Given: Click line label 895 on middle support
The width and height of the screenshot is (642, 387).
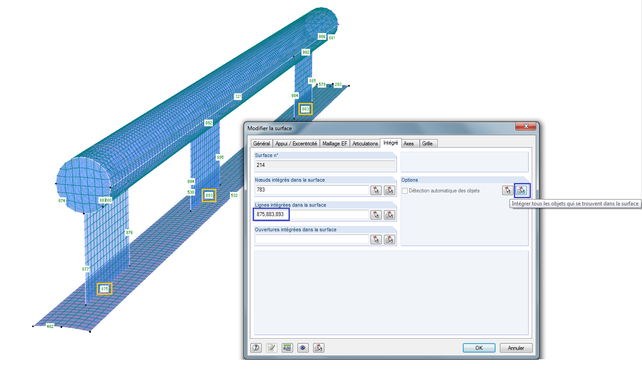Looking at the screenshot, I should coord(220,157).
